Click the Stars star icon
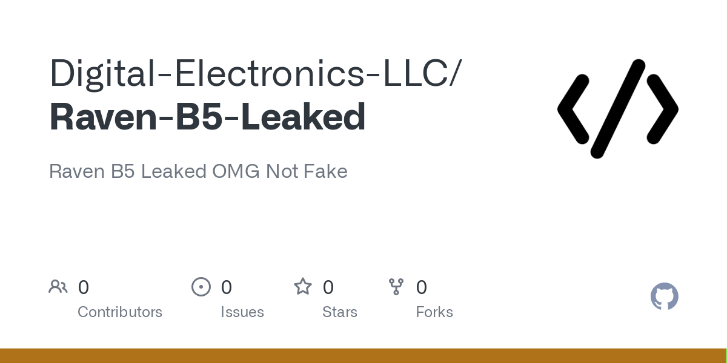The image size is (727, 363). click(303, 286)
